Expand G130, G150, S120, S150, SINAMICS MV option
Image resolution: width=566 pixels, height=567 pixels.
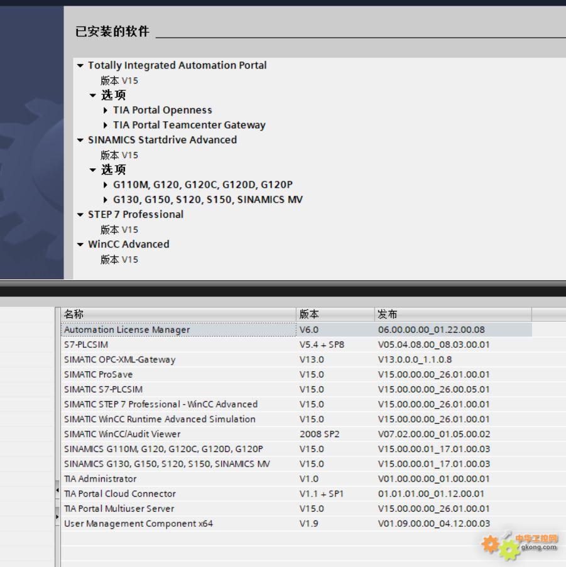[106, 200]
